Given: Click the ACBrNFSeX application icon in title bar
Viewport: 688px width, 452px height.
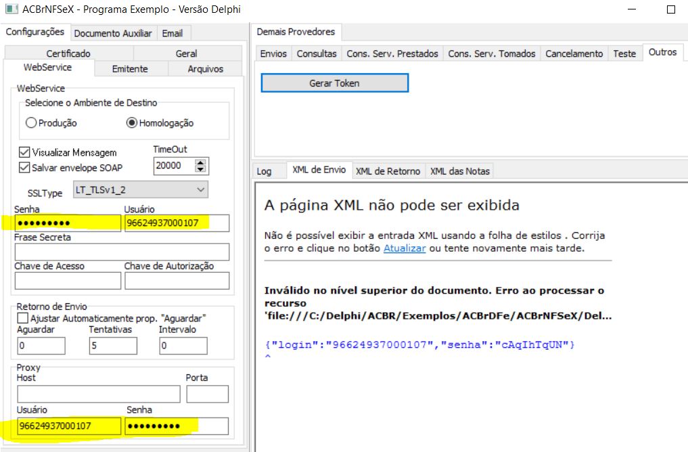Looking at the screenshot, I should click(x=12, y=9).
